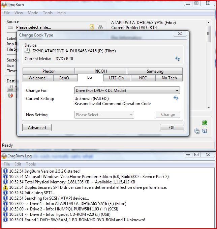Open File menu in ImgBurn Log window

tap(7, 164)
